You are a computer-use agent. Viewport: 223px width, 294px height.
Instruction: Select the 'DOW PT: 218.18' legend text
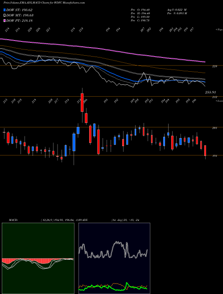(x=19, y=20)
